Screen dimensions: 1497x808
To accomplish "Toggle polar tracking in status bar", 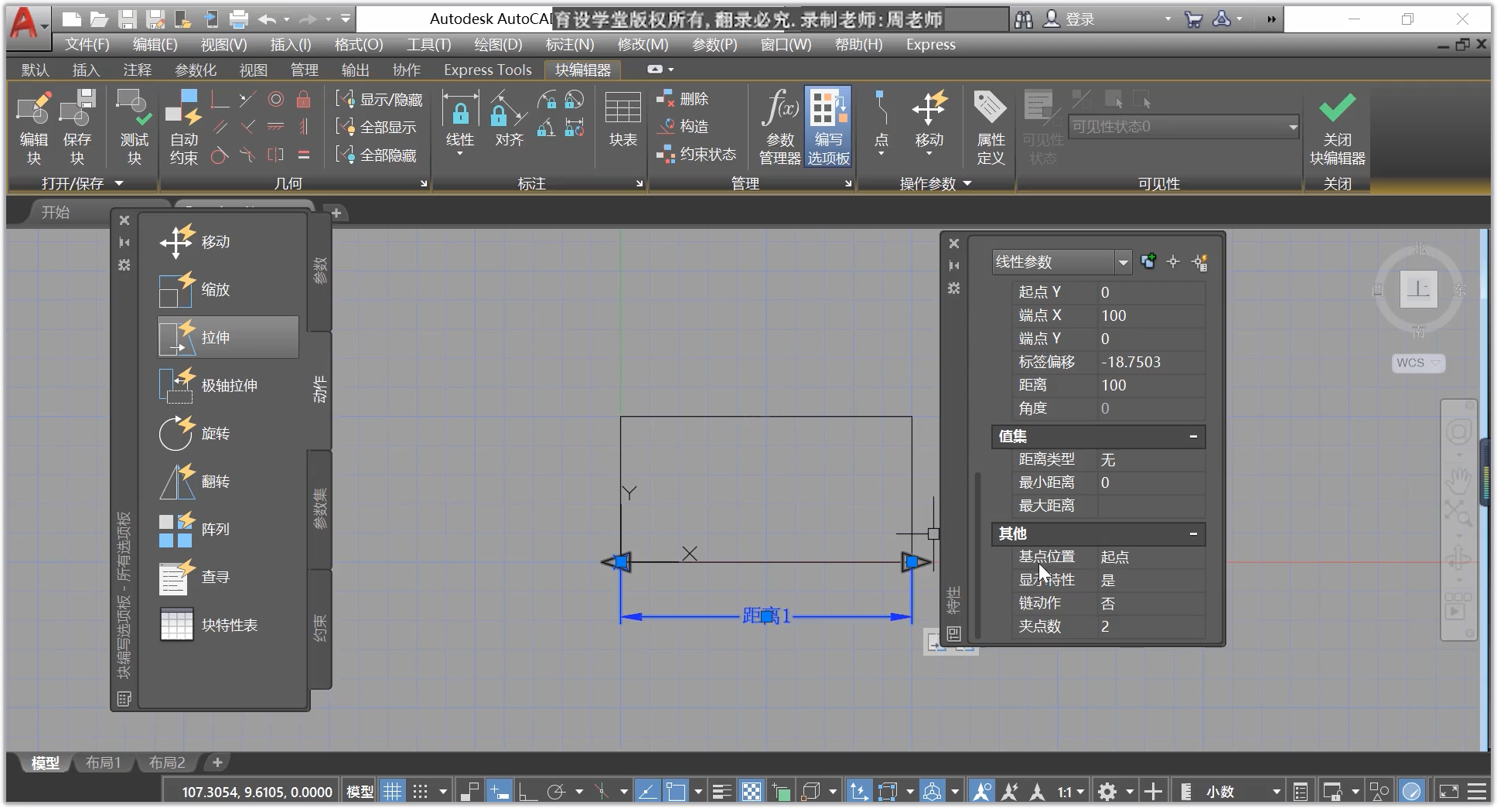I will click(x=556, y=792).
